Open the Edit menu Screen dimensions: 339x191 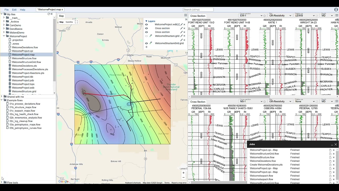[14, 10]
